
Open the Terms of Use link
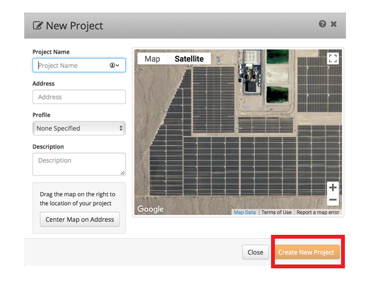pyautogui.click(x=277, y=212)
